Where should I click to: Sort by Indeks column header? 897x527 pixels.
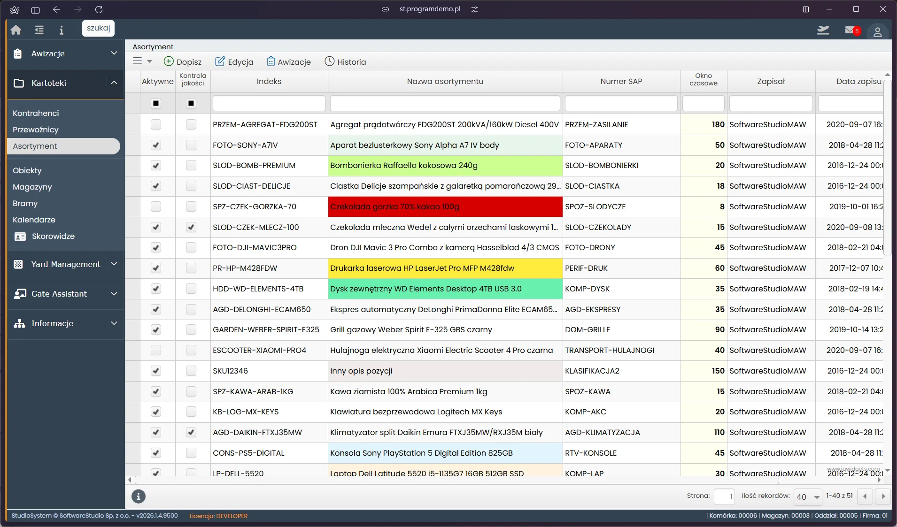tap(269, 81)
